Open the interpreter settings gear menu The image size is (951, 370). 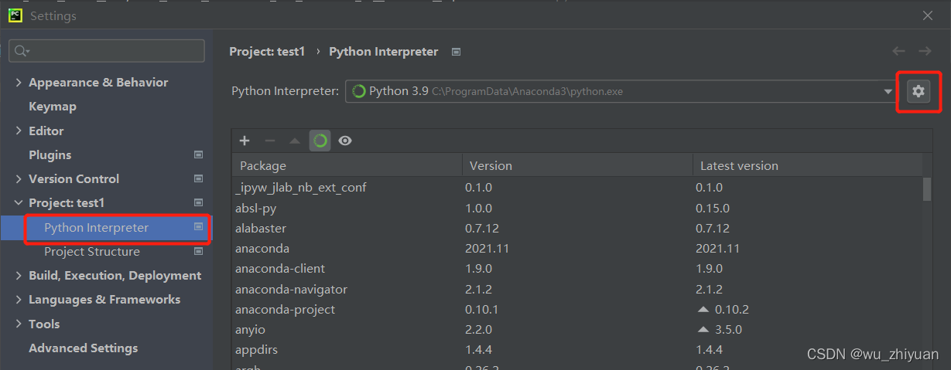point(918,91)
